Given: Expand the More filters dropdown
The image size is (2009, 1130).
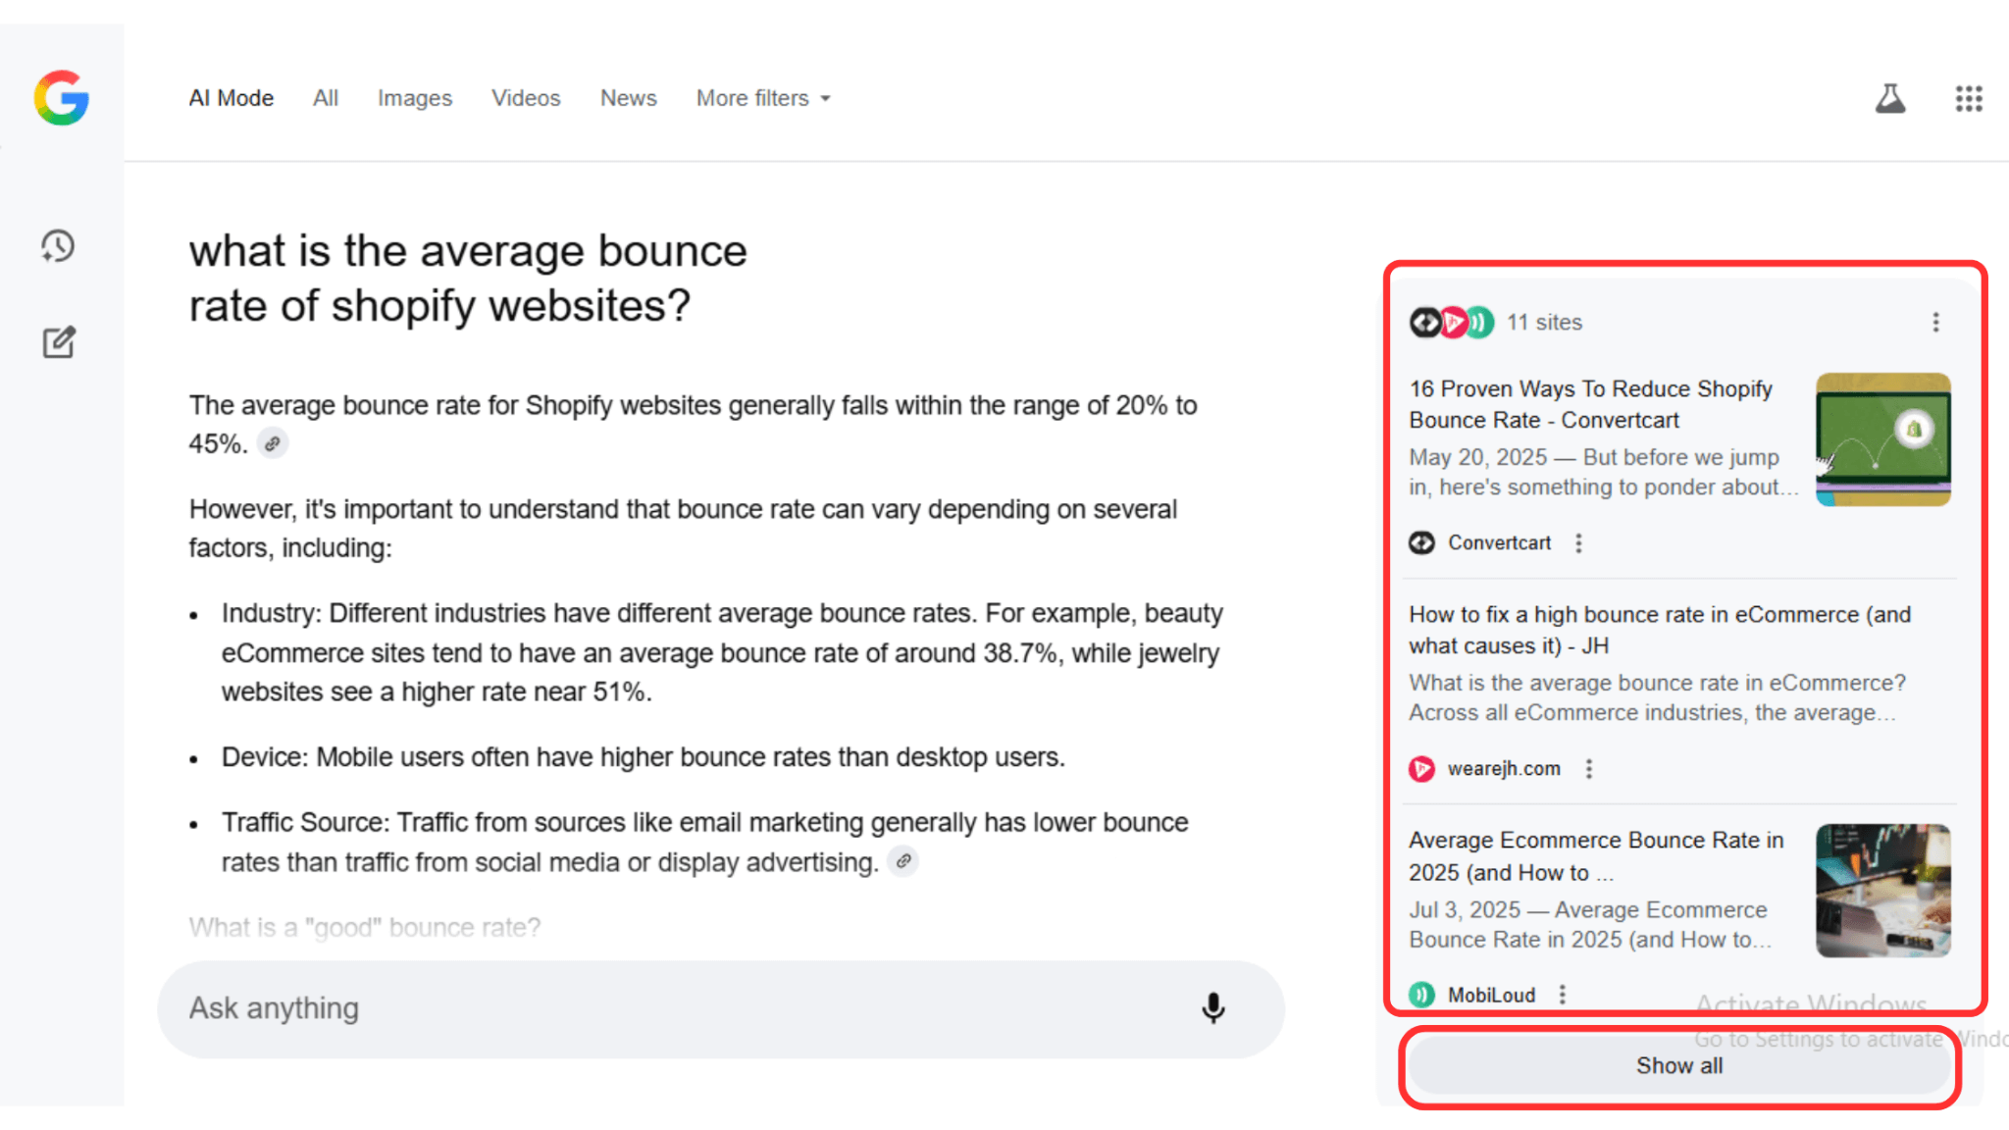Looking at the screenshot, I should point(763,98).
